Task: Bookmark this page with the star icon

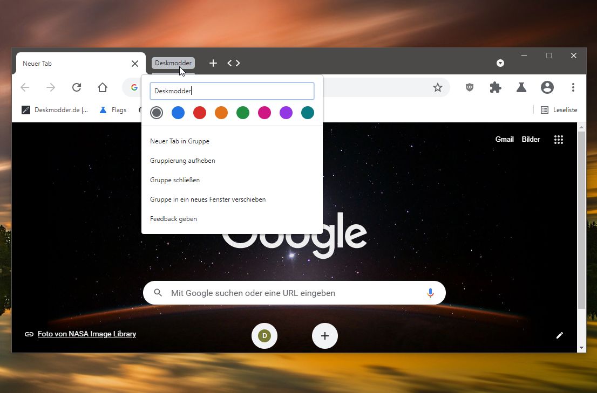Action: pyautogui.click(x=437, y=87)
